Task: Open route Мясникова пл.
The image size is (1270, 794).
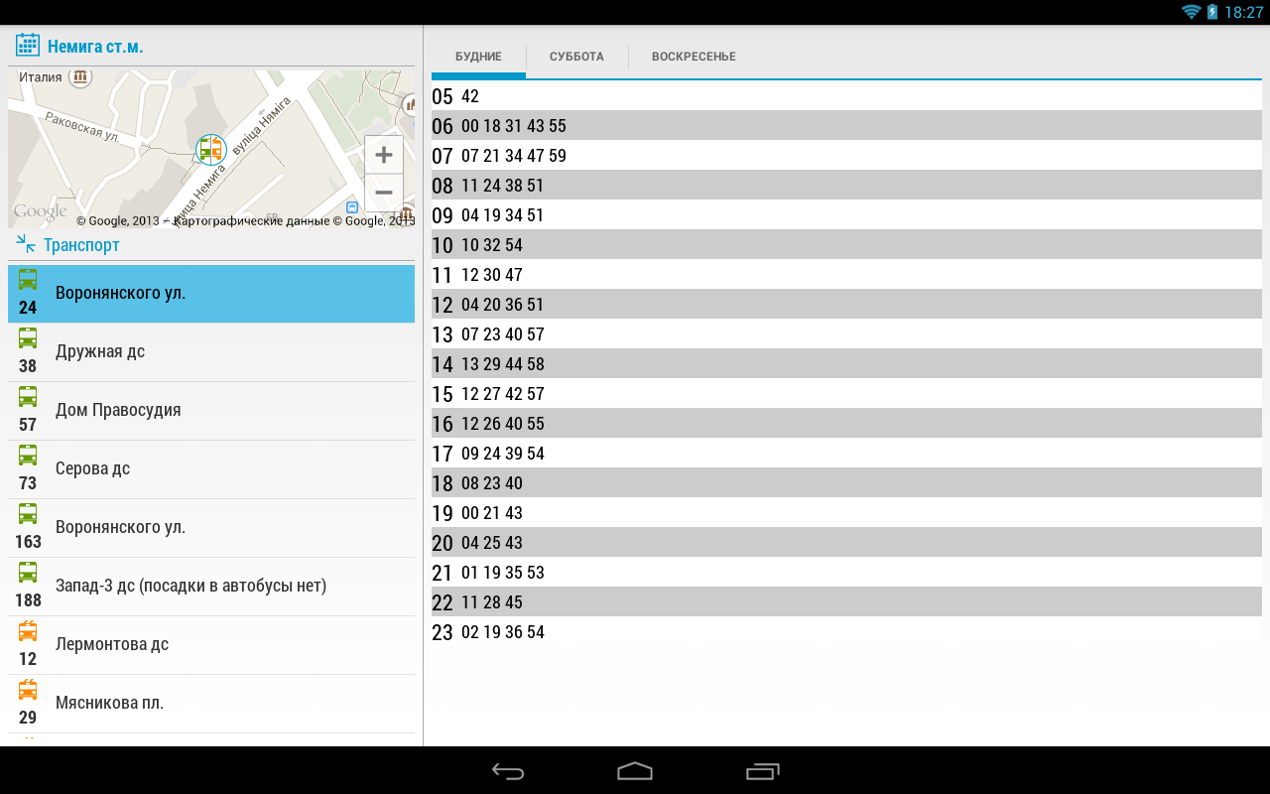Action: click(x=211, y=704)
